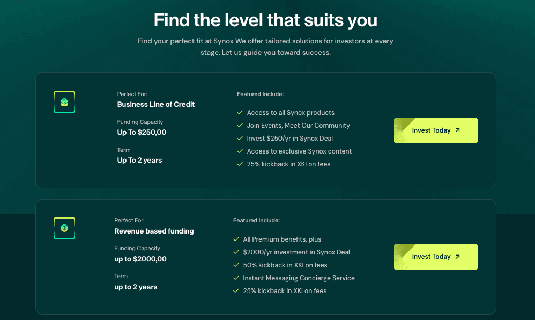Select the "Revenue based funding" title
Image resolution: width=535 pixels, height=320 pixels.
click(154, 231)
